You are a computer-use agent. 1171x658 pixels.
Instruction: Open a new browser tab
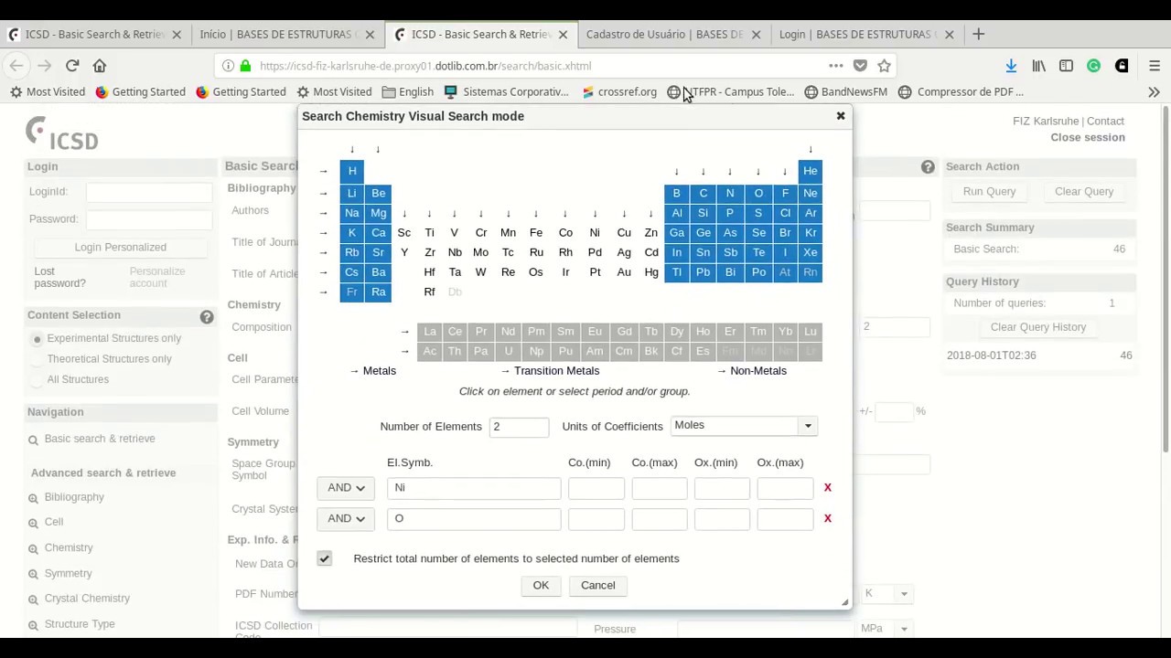(x=978, y=34)
